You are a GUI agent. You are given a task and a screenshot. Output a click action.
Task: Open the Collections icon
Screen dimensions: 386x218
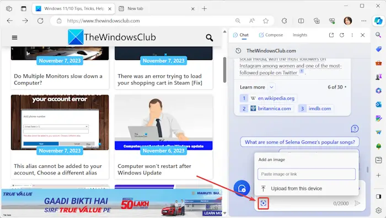(x=317, y=21)
